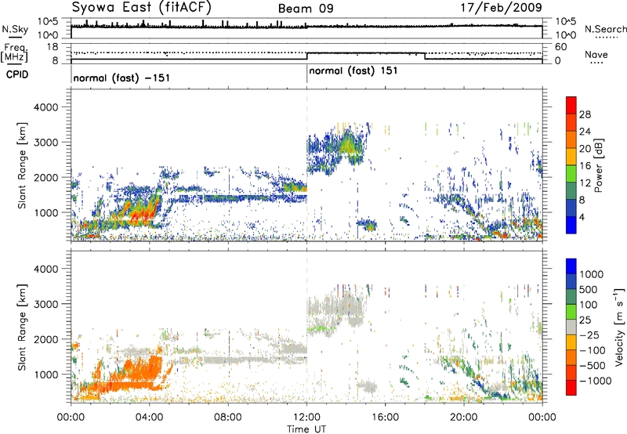This screenshot has width=627, height=434.
Task: Select the 'normal (fast) 151' text
Action: click(x=353, y=71)
